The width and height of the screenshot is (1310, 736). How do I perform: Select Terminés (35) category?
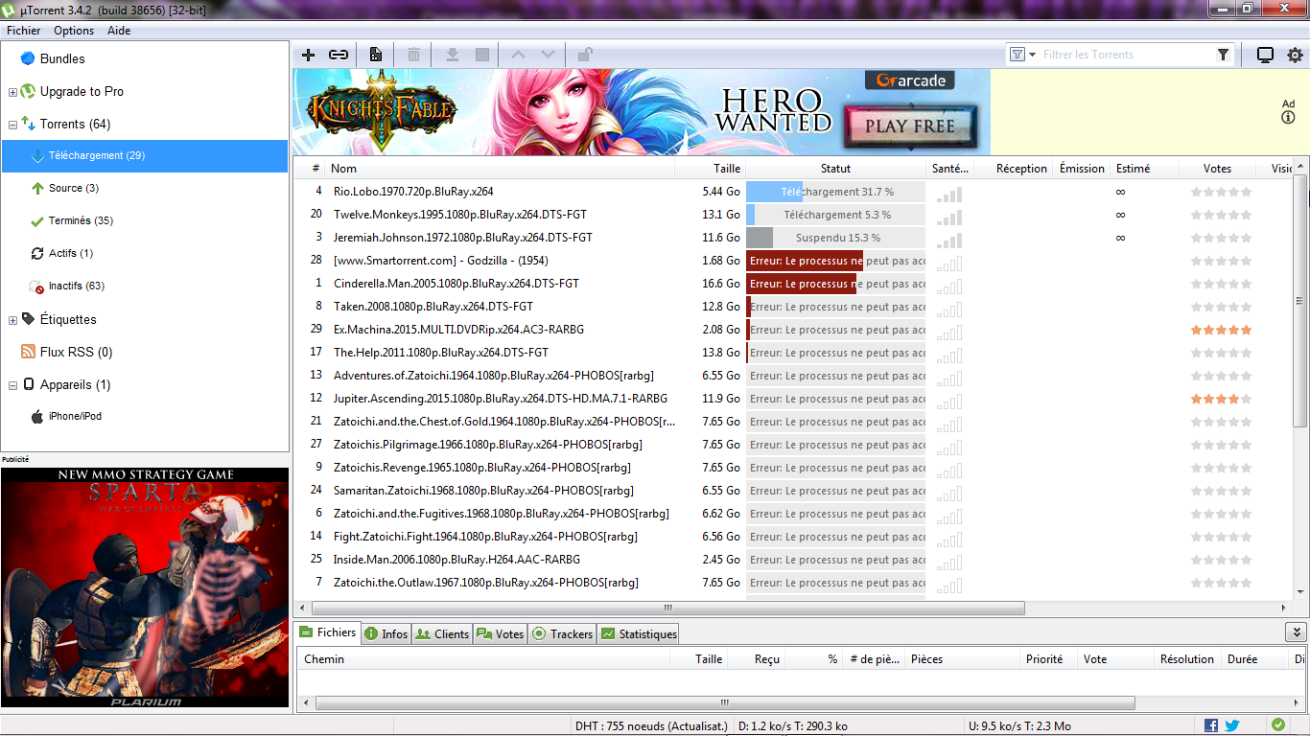[81, 220]
